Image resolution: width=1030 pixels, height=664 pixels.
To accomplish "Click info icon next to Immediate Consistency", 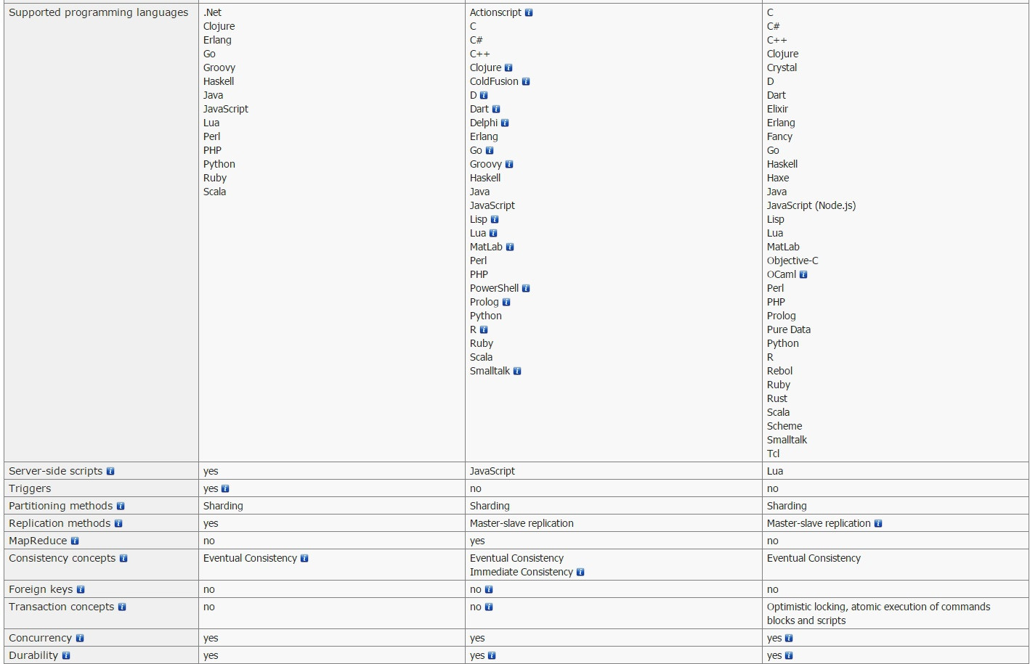I will tap(580, 573).
